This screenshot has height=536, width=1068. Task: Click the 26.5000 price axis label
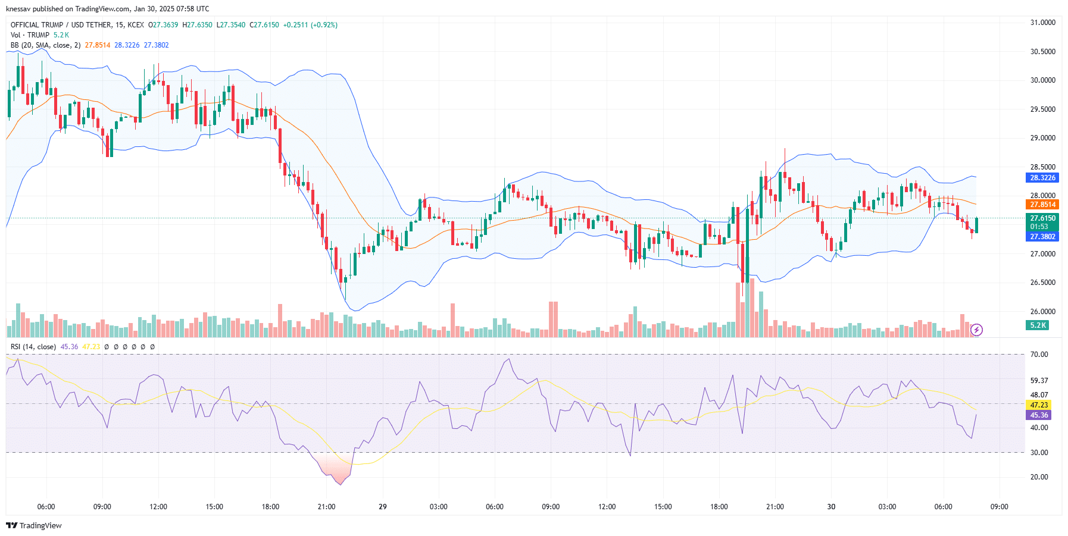point(1043,283)
